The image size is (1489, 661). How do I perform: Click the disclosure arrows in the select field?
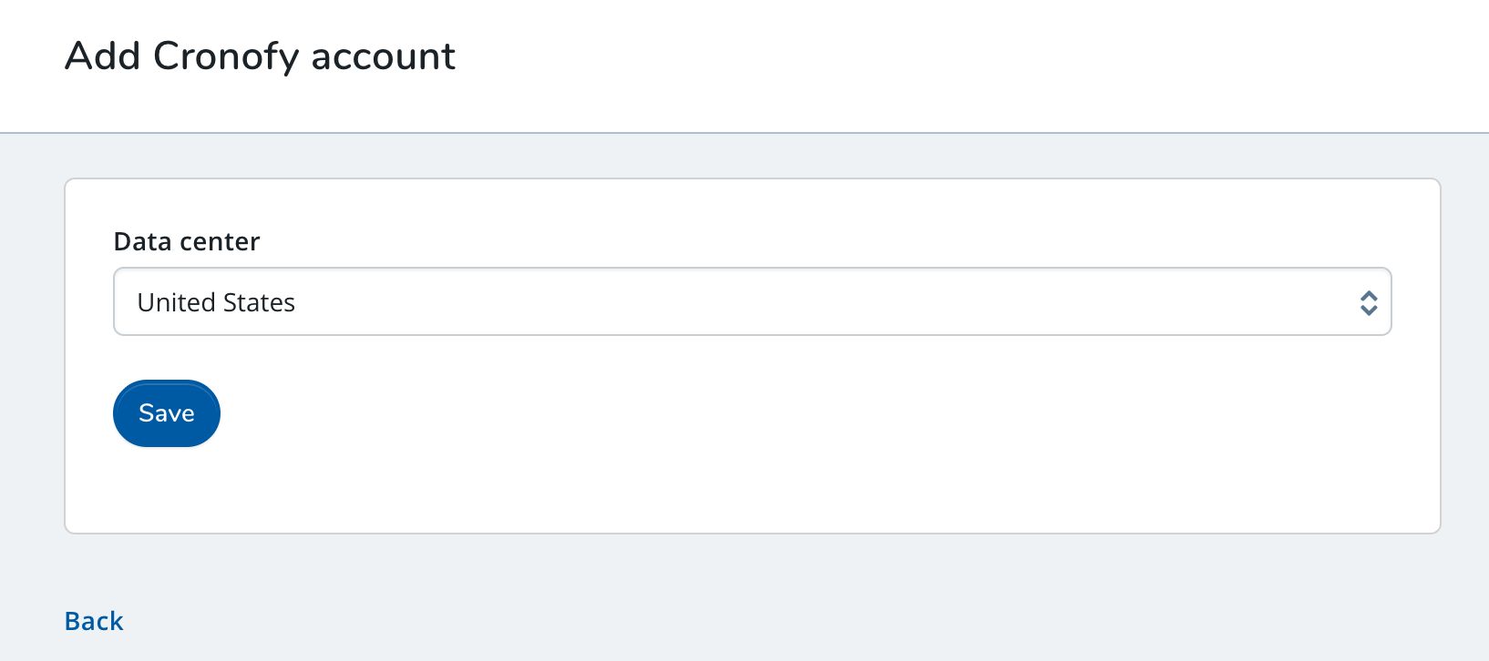point(1370,303)
